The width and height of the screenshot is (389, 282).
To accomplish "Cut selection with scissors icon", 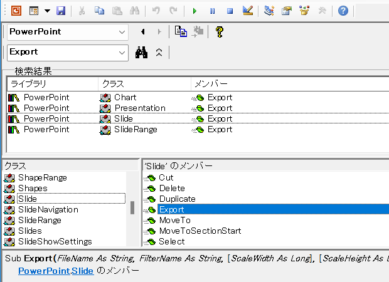I will (x=82, y=11).
